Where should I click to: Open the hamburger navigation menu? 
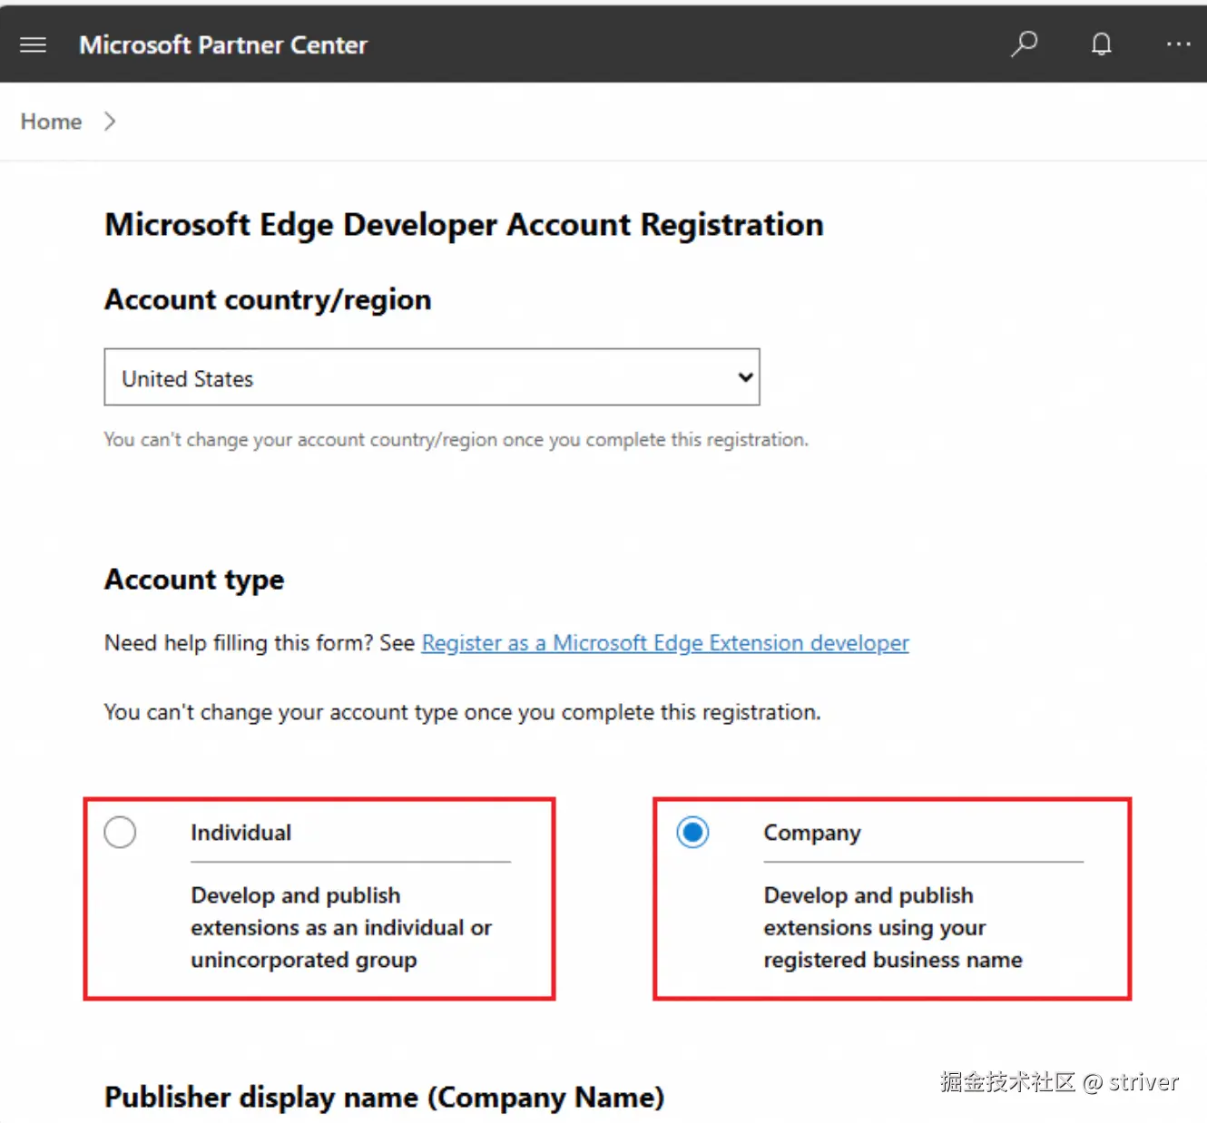coord(34,44)
